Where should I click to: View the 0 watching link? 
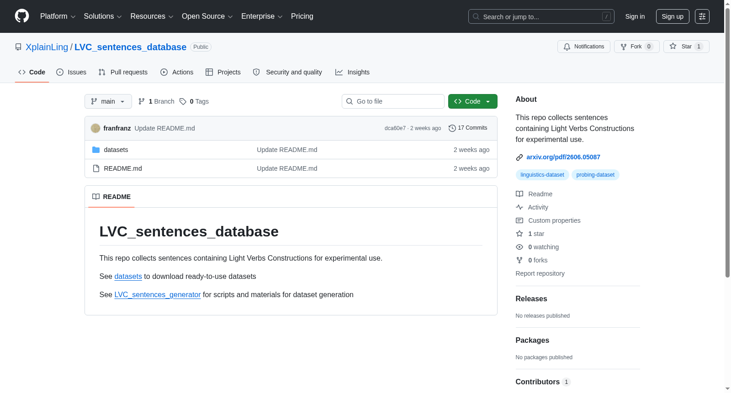(x=537, y=247)
